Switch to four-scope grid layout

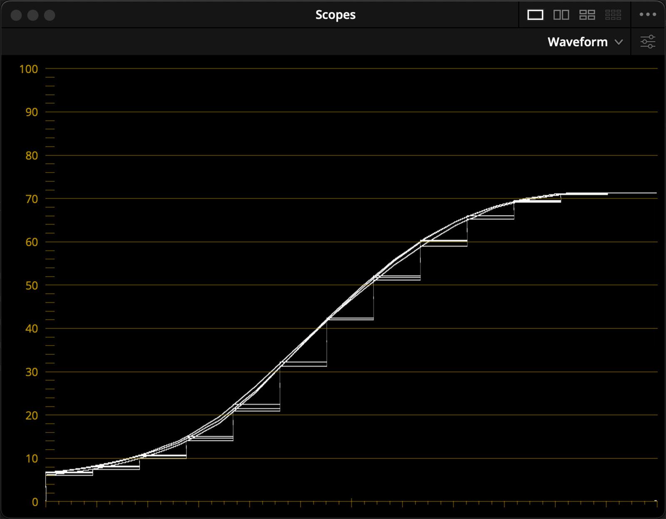587,15
